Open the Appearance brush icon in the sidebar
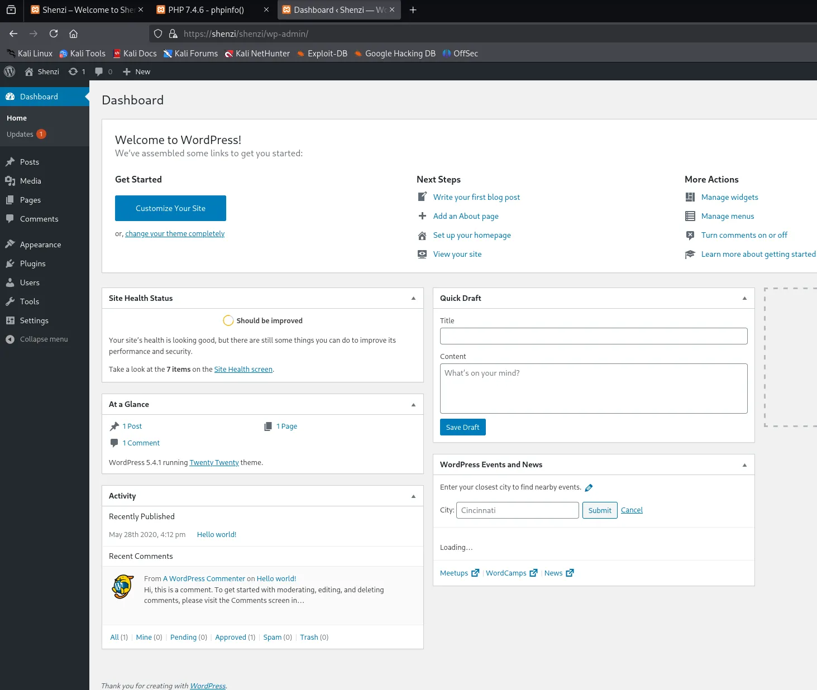 click(10, 245)
